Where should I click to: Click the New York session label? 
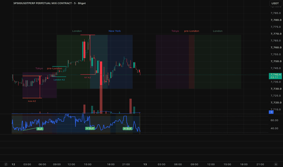click(x=114, y=31)
